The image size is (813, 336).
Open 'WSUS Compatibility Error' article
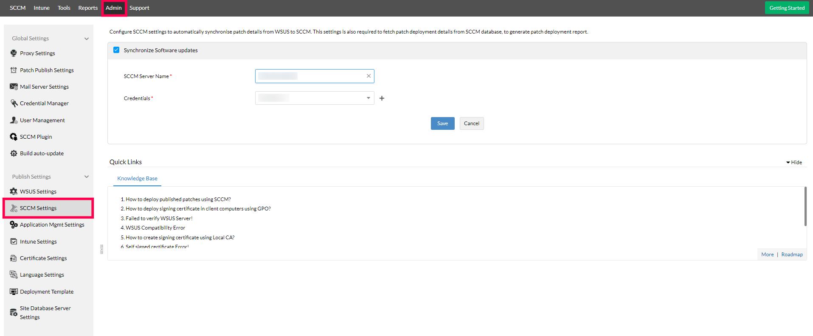[155, 228]
